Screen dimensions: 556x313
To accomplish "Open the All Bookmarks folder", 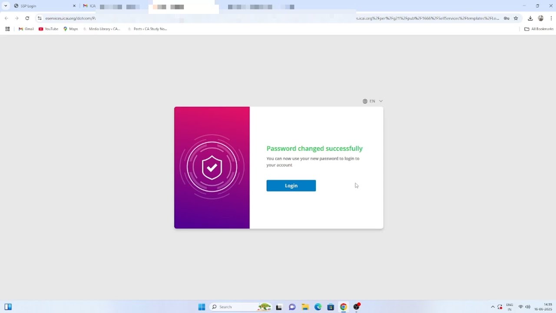I will [x=539, y=29].
